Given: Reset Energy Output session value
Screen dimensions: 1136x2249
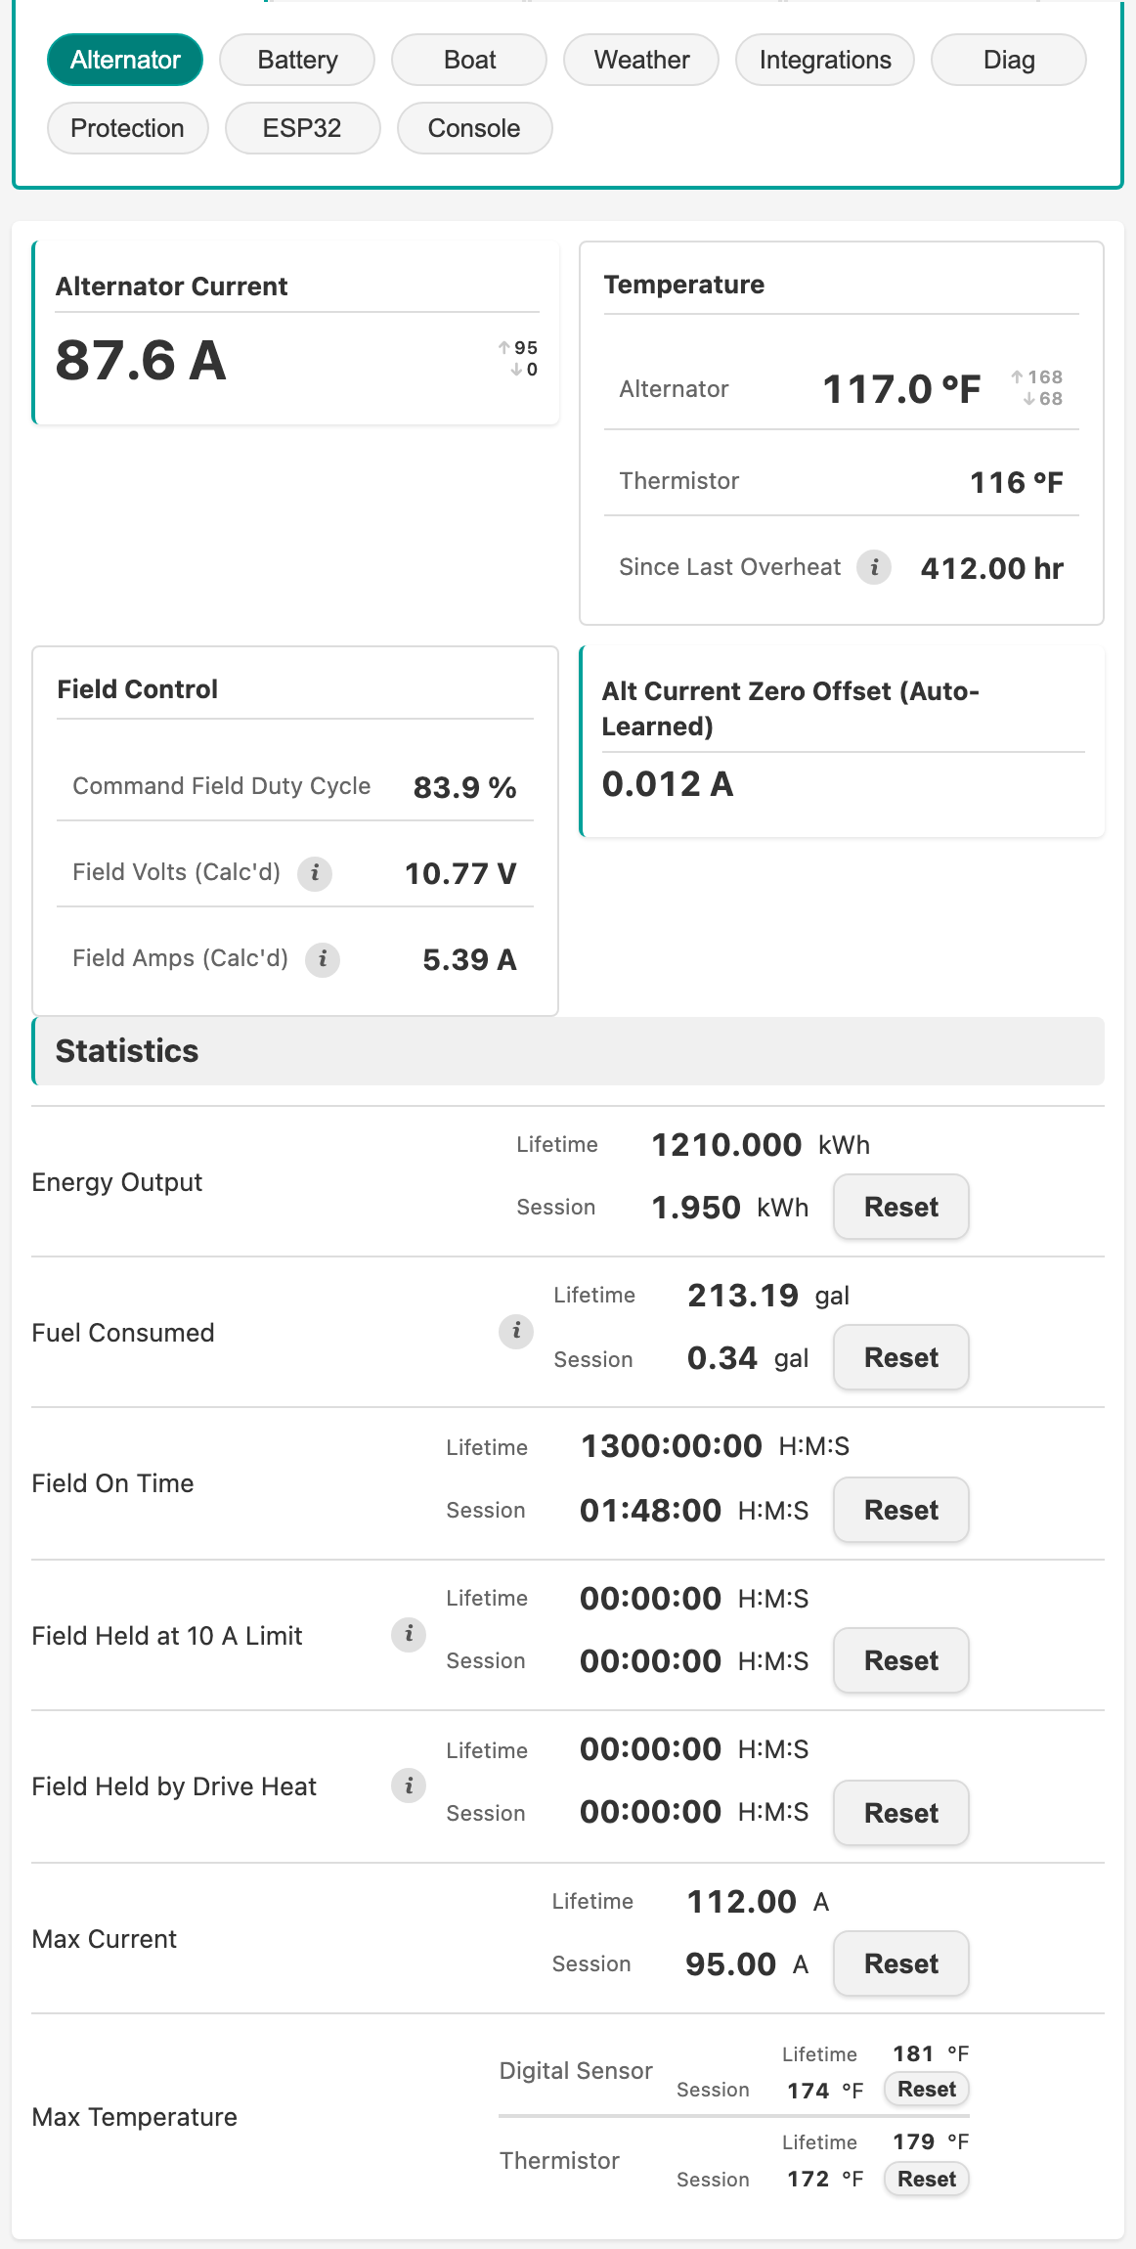Looking at the screenshot, I should click(x=901, y=1207).
